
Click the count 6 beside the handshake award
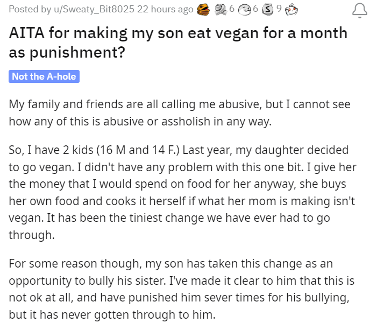coord(231,9)
